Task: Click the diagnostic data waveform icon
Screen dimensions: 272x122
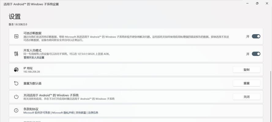Action: point(16,37)
